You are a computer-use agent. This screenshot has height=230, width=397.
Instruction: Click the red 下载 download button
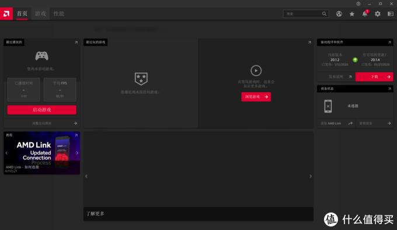(x=374, y=76)
